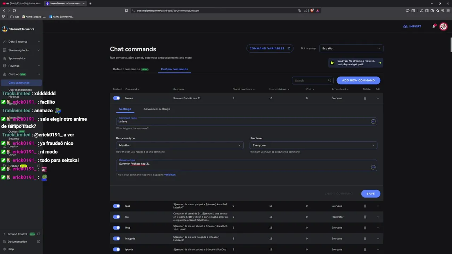The width and height of the screenshot is (452, 254).
Task: Open the variables link
Action: pos(169,175)
